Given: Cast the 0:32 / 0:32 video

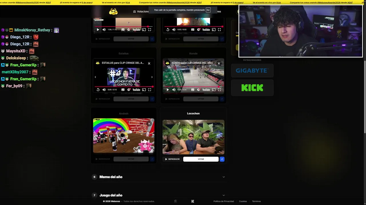Looking at the screenshot, I should click(214, 30).
